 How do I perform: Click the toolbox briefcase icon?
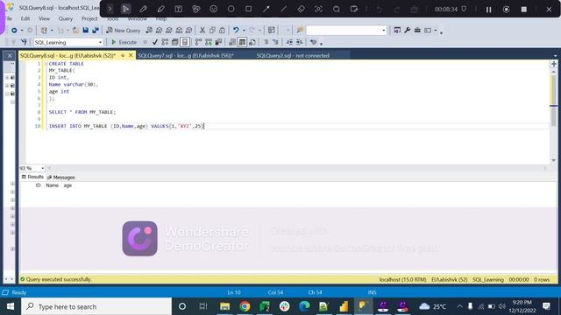coord(417,31)
